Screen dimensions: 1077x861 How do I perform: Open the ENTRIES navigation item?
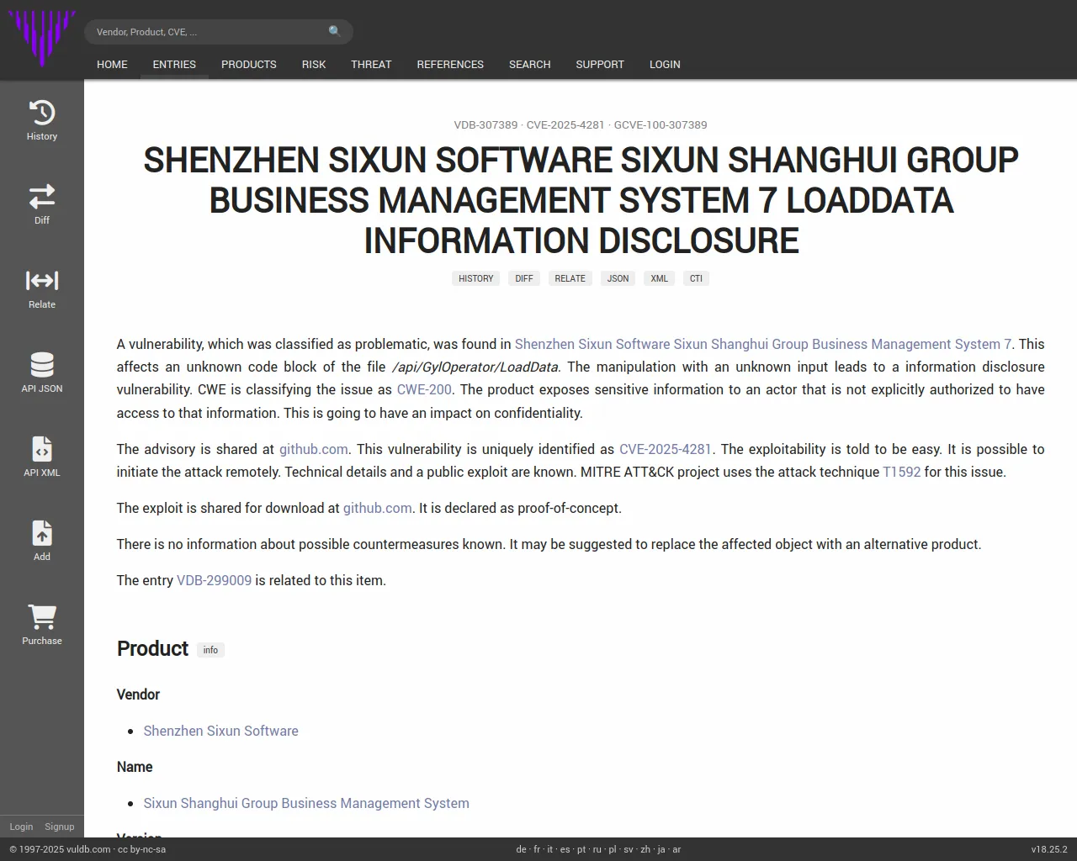pyautogui.click(x=174, y=65)
